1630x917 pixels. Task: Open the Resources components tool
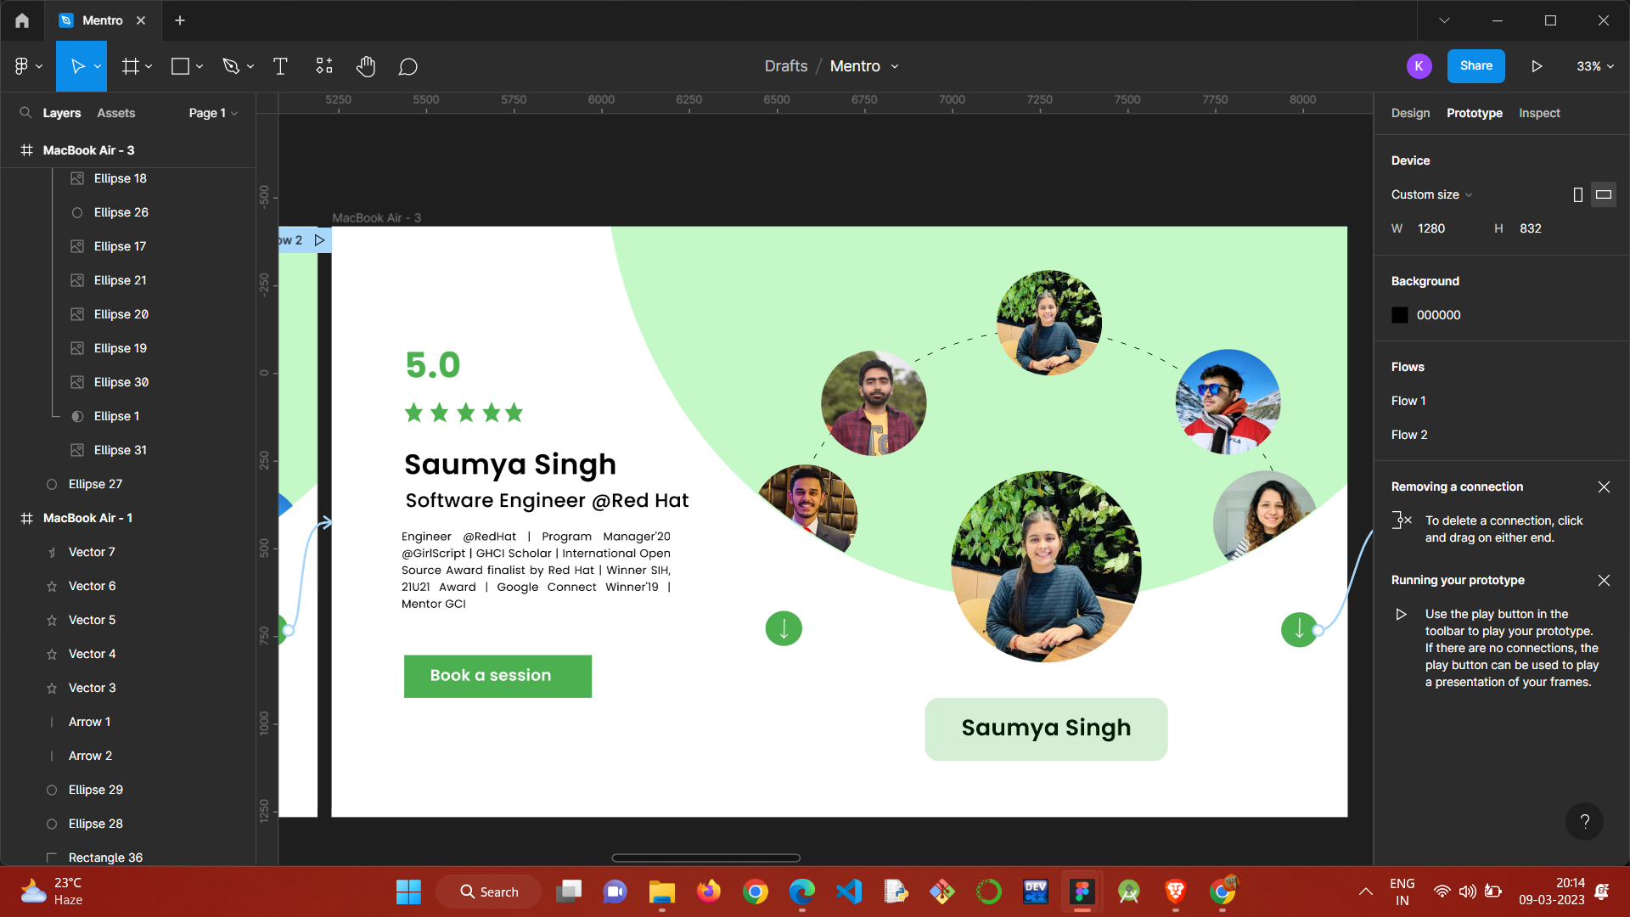(324, 66)
